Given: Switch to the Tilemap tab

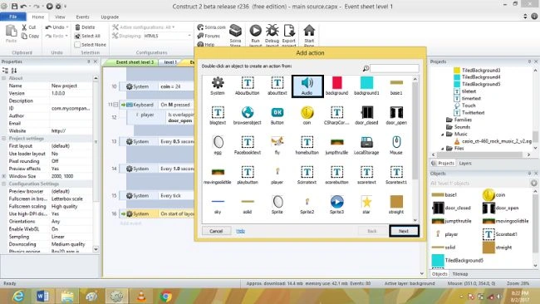Looking at the screenshot, I should click(460, 274).
